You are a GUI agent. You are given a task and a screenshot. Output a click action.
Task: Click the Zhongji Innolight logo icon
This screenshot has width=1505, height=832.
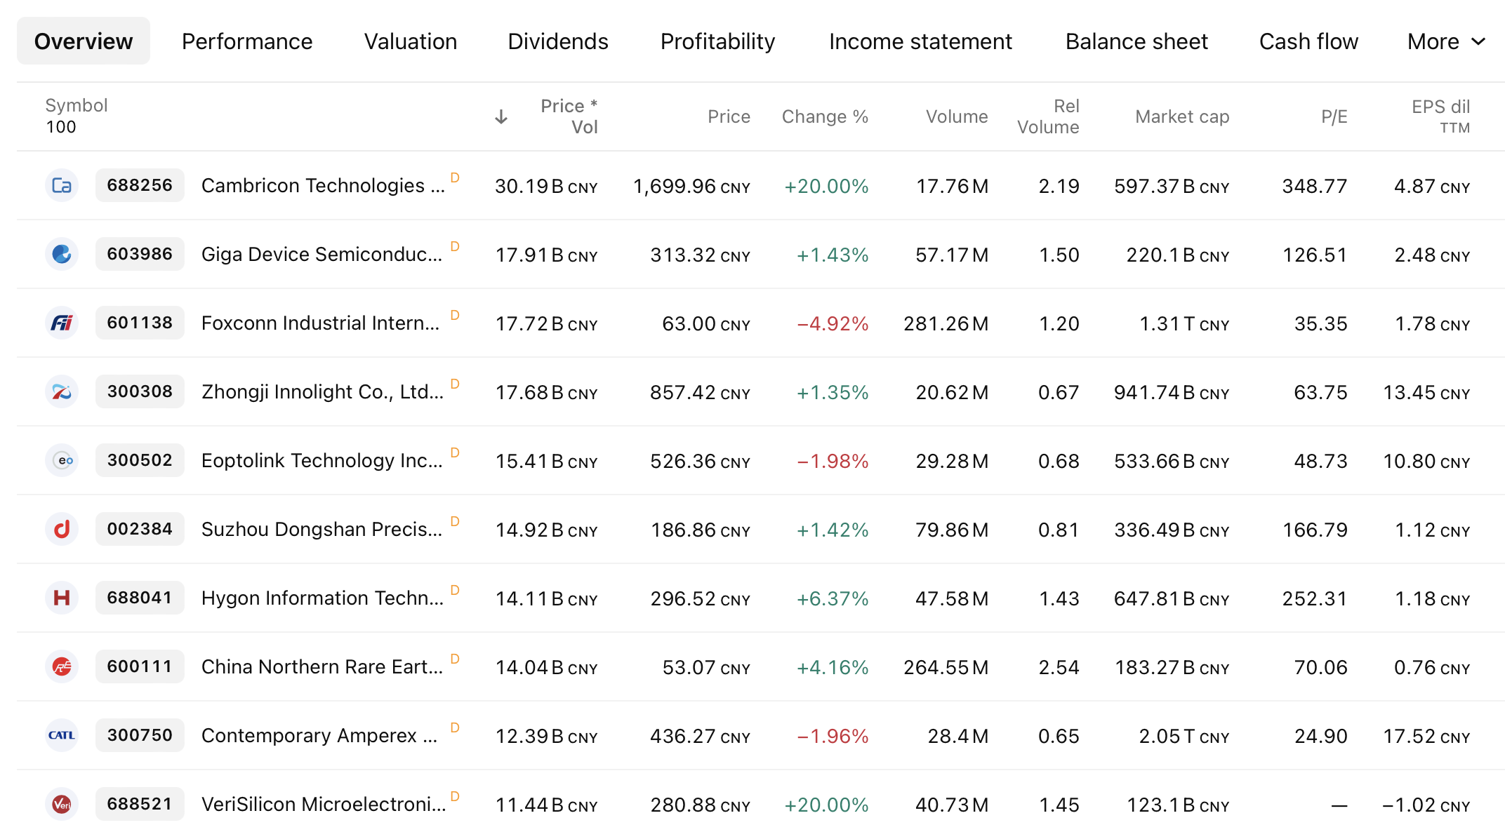(62, 391)
